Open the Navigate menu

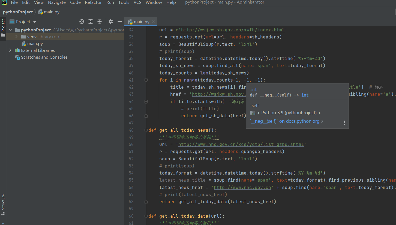57,2
